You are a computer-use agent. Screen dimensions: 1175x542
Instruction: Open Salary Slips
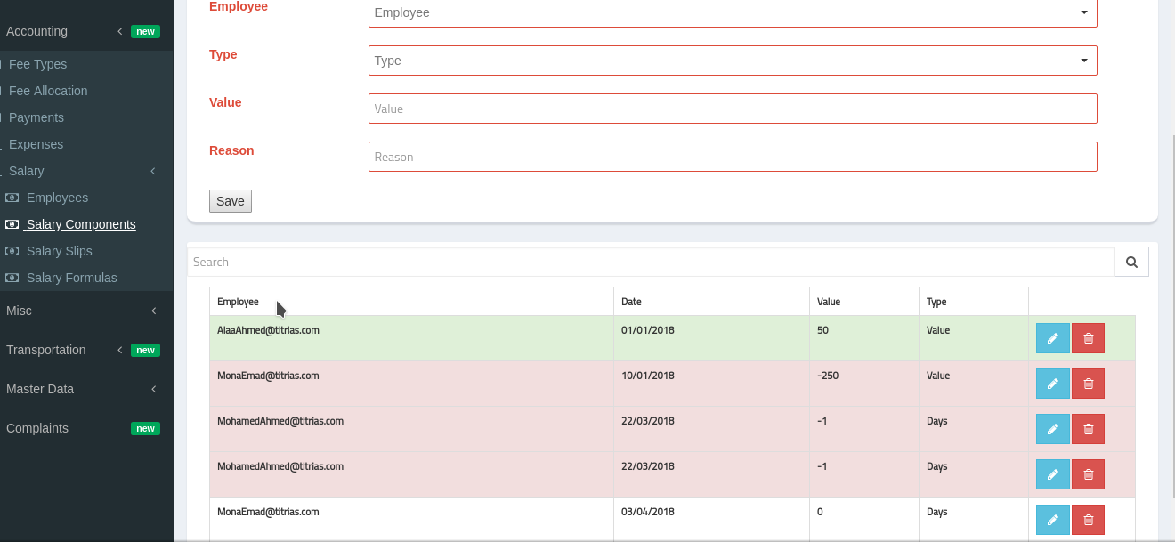[x=59, y=251]
